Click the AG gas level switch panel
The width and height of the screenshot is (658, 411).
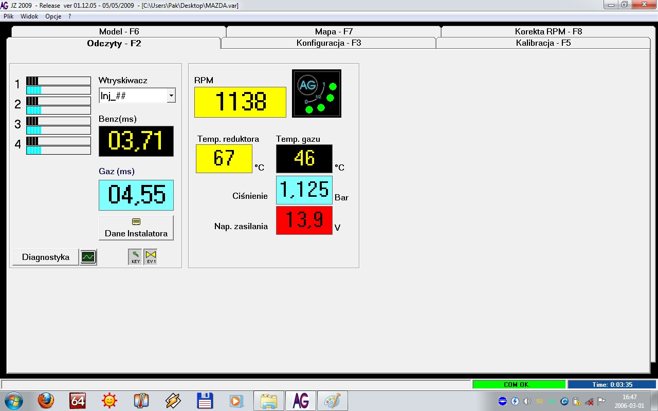[x=316, y=94]
